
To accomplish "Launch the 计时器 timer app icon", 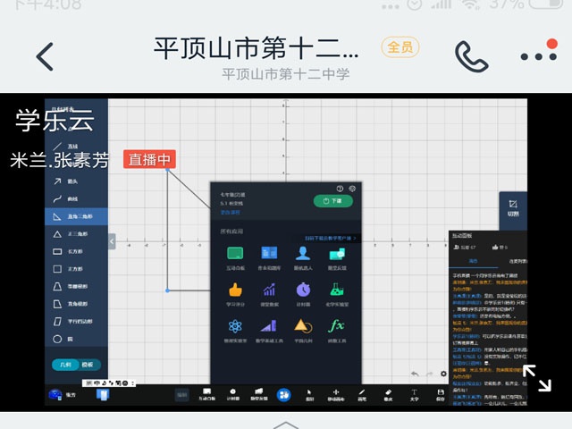I will (x=303, y=290).
